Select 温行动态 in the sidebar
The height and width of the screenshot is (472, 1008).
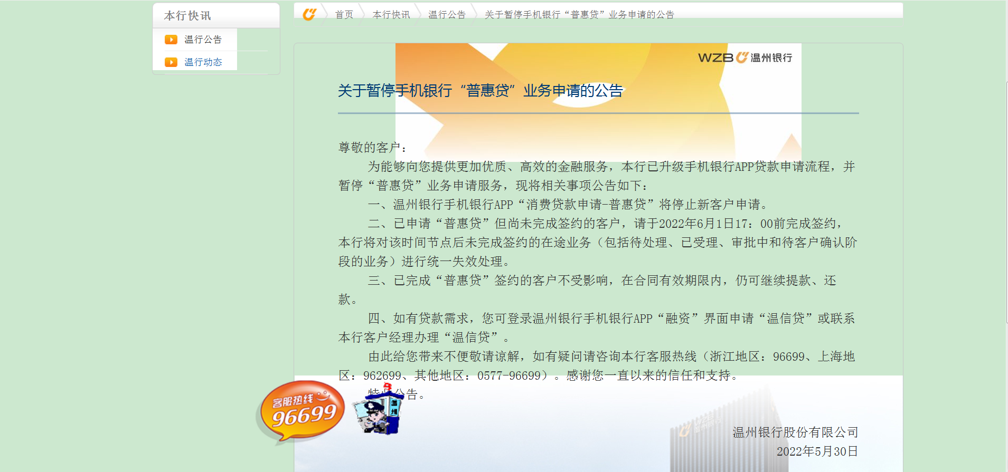point(203,62)
